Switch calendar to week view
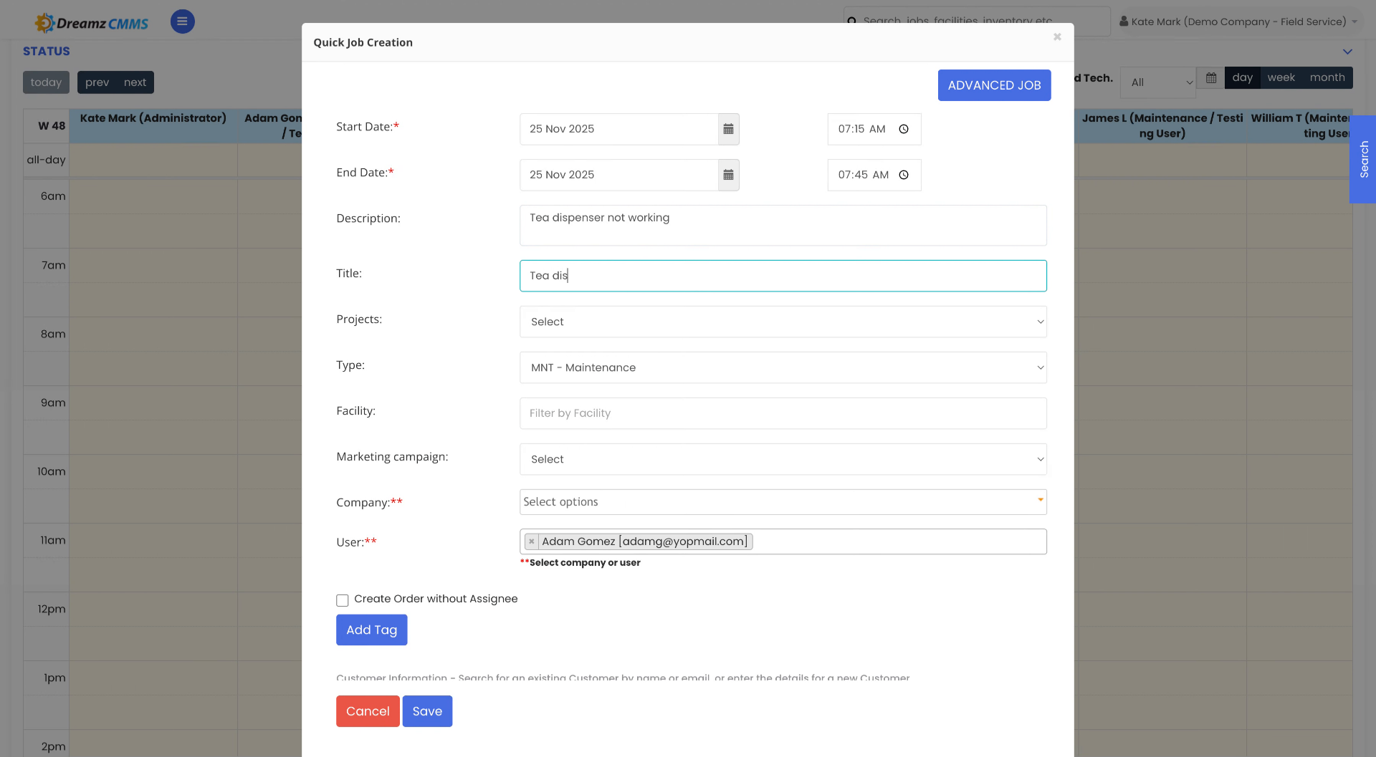This screenshot has width=1376, height=757. coord(1281,77)
